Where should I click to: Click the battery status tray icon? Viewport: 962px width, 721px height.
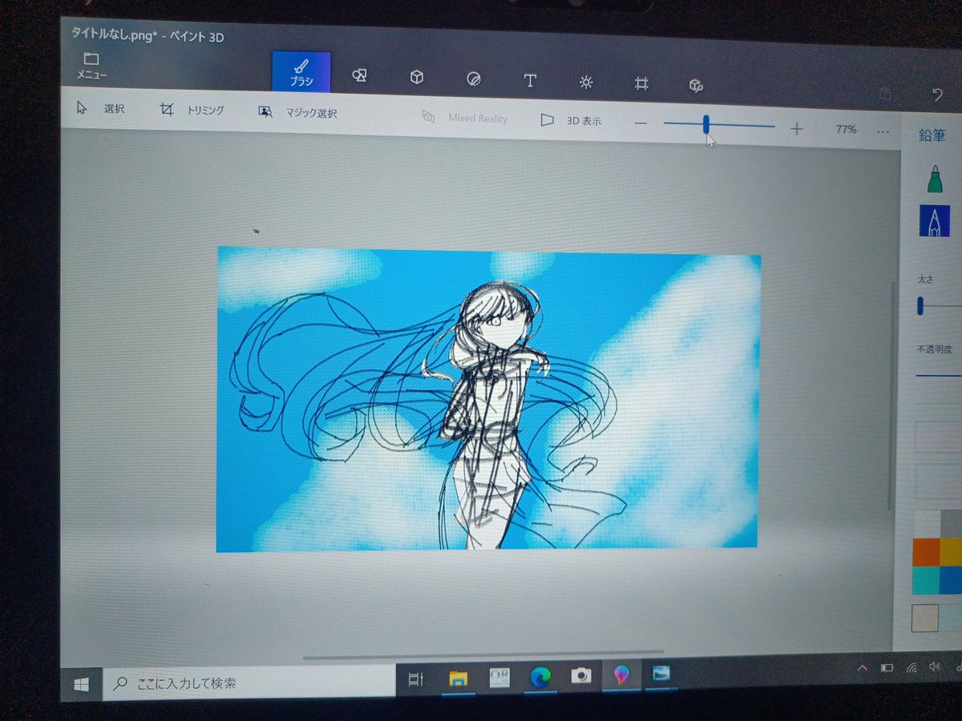(x=887, y=667)
